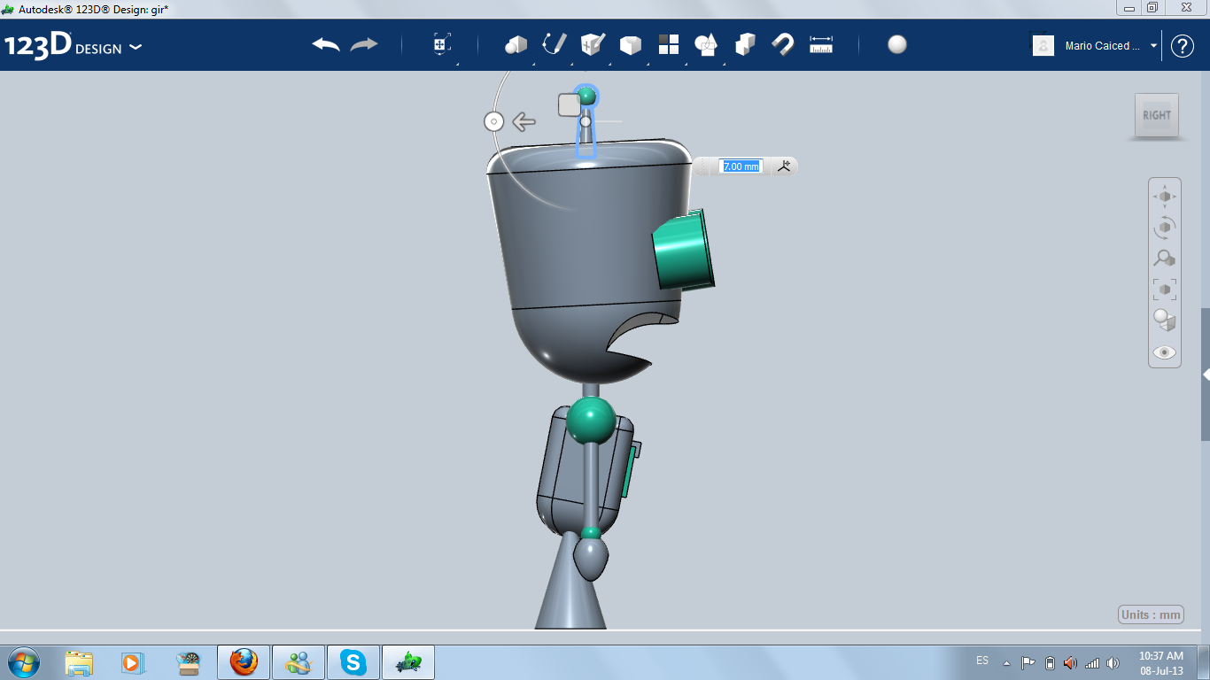This screenshot has width=1210, height=680.
Task: Open the Pattern tool
Action: pyautogui.click(x=668, y=45)
